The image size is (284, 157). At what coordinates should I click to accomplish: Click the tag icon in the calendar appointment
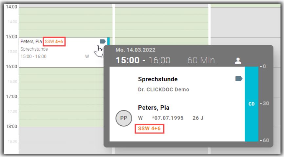coord(102,41)
